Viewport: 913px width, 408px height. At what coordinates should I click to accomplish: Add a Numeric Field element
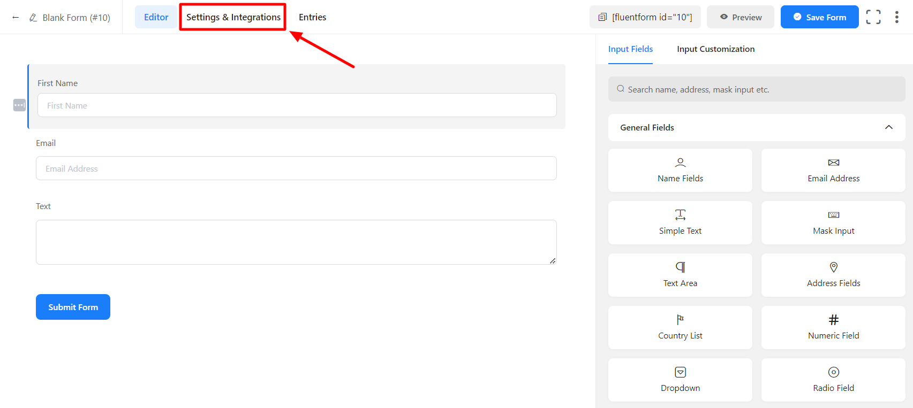tap(833, 327)
